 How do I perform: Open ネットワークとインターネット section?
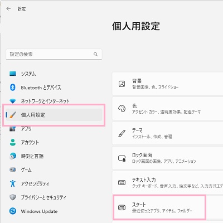[x=54, y=101]
